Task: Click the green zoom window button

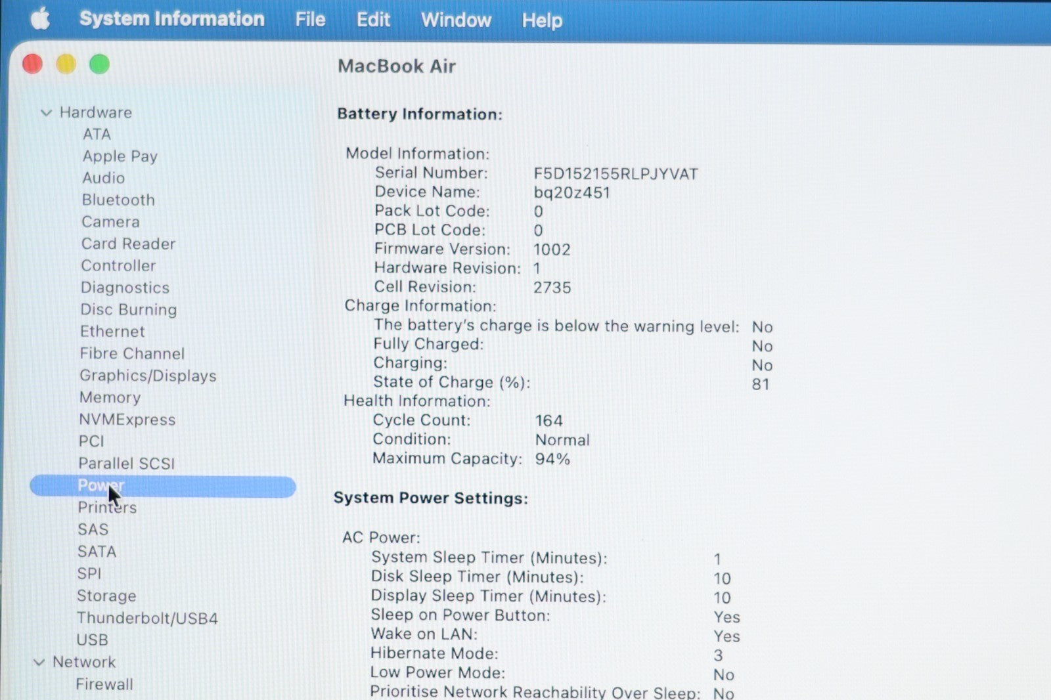Action: (x=99, y=64)
